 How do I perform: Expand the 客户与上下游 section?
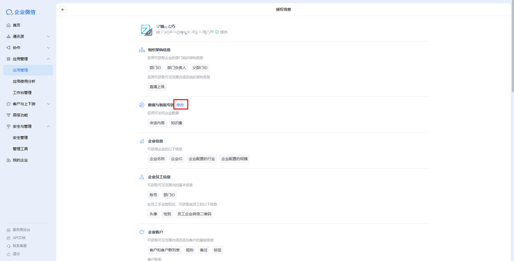click(48, 104)
